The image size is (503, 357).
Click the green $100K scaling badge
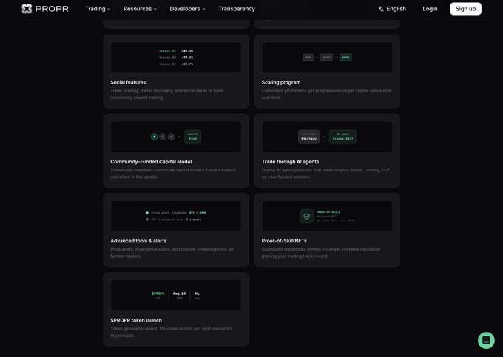345,58
